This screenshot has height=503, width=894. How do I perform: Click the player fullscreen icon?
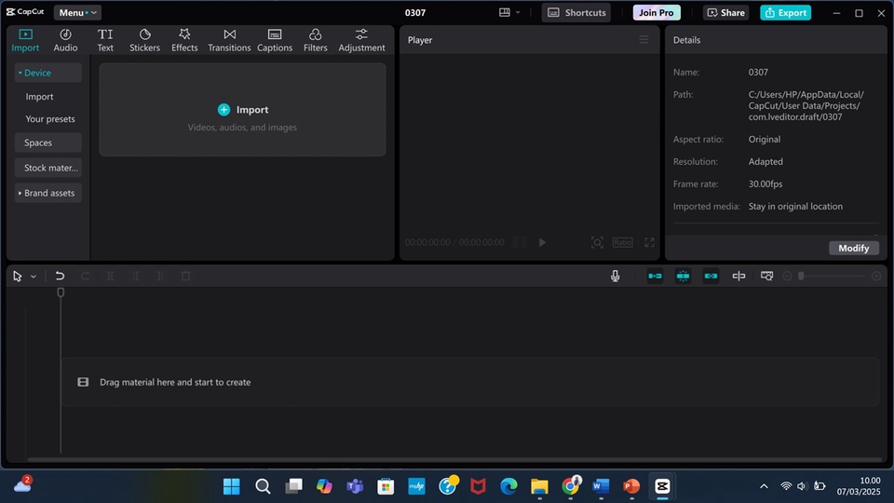tap(649, 242)
